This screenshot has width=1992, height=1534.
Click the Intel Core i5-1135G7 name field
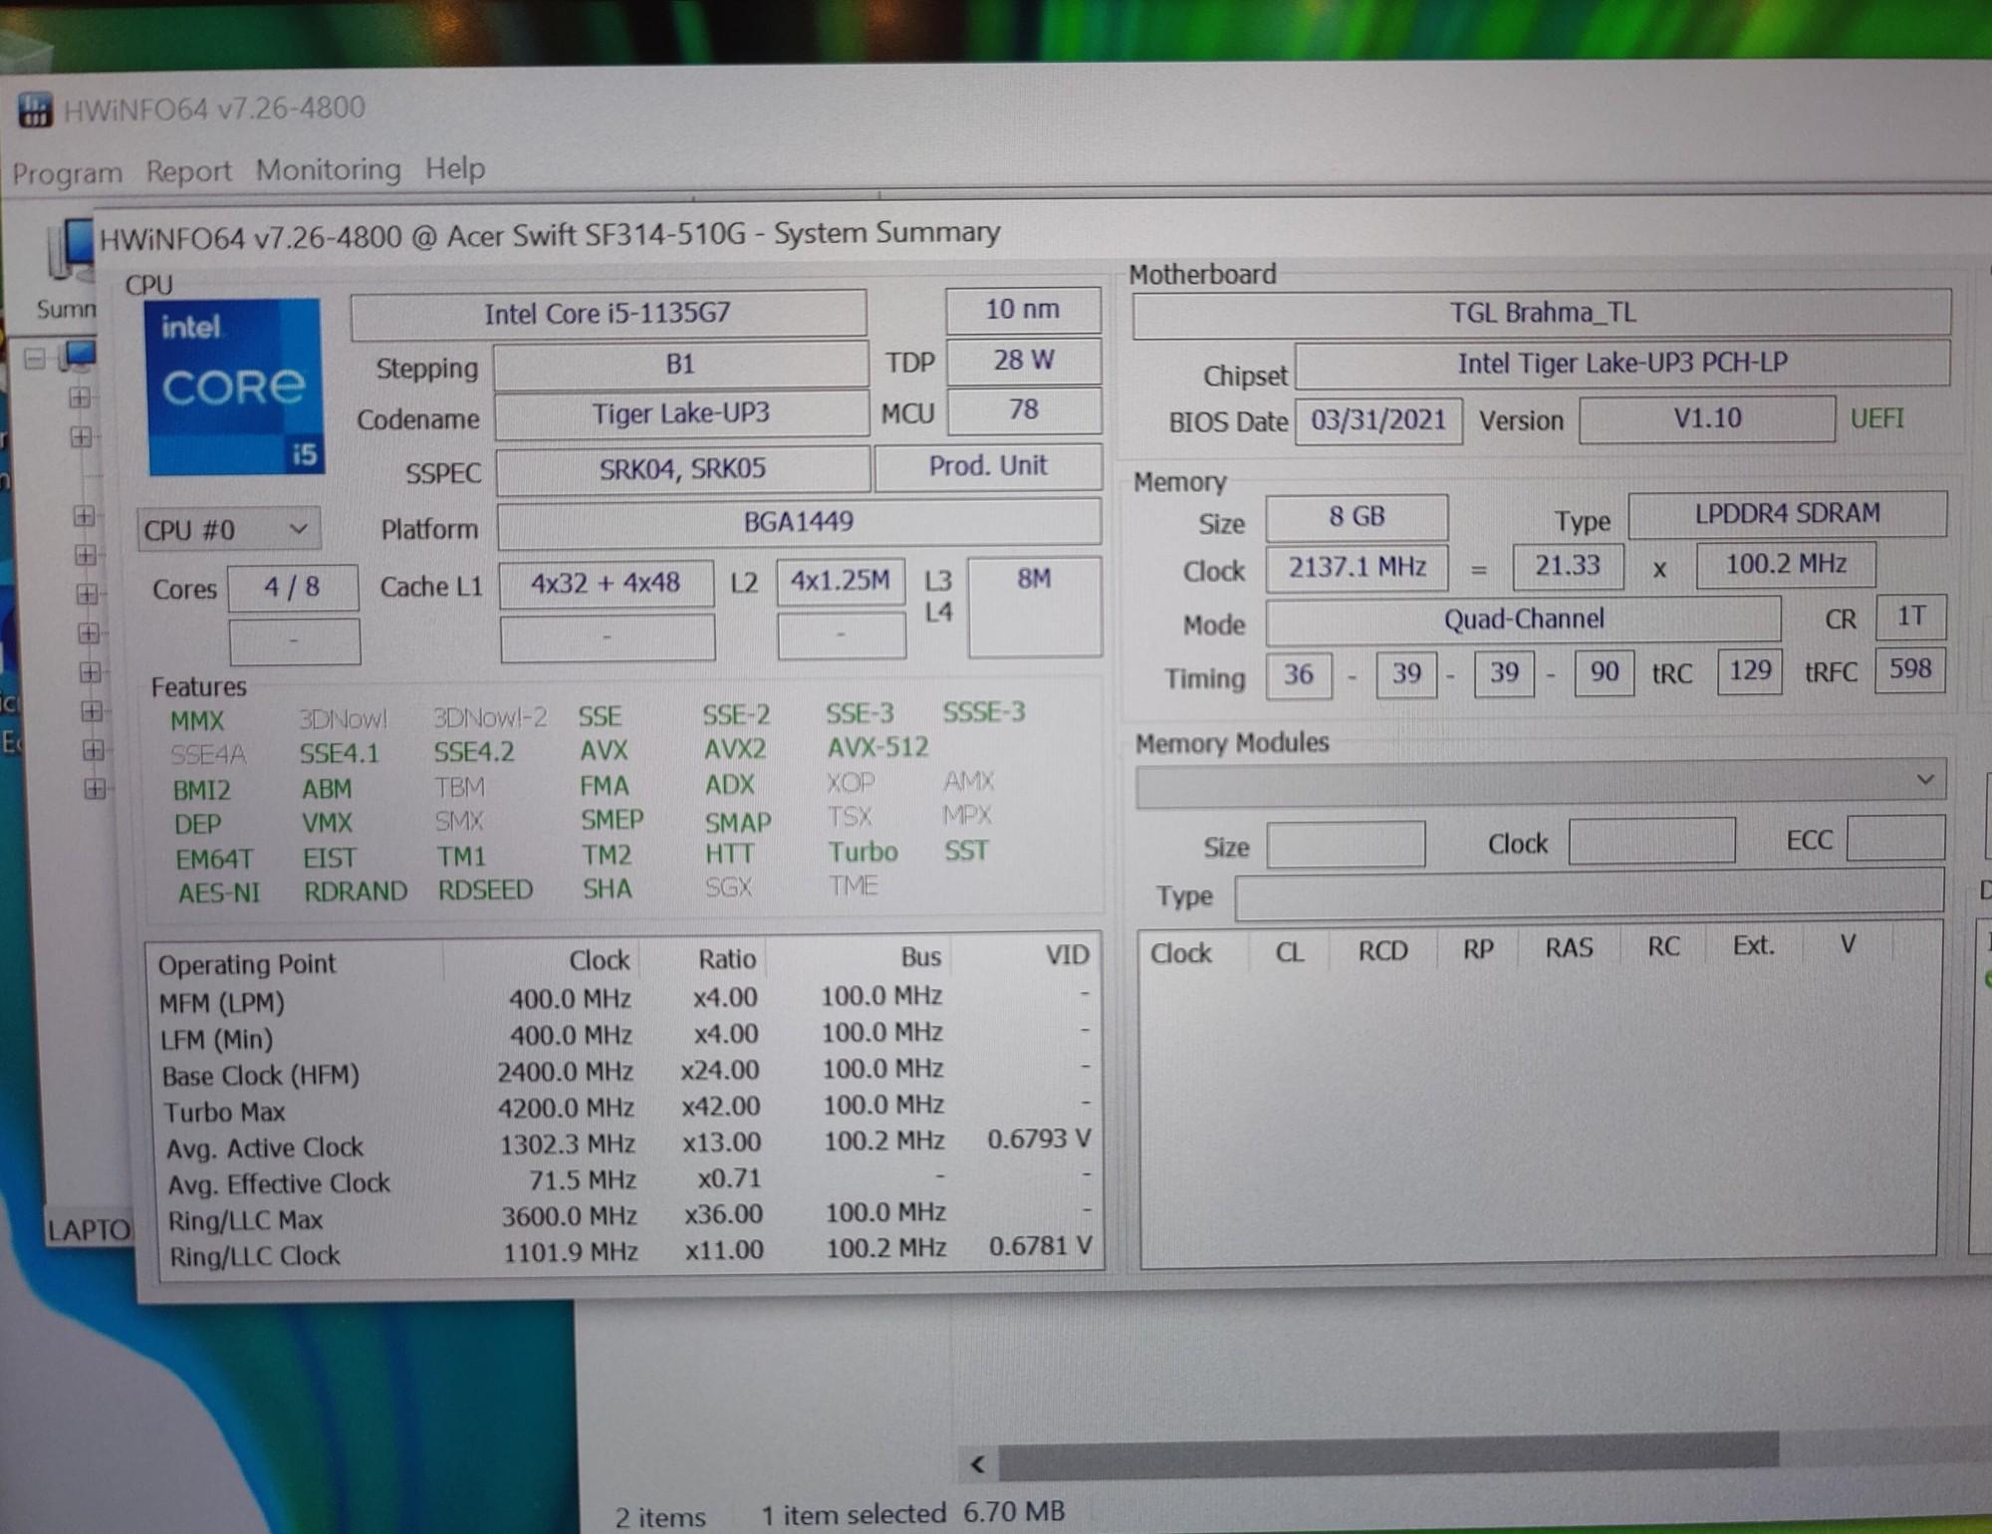(608, 315)
